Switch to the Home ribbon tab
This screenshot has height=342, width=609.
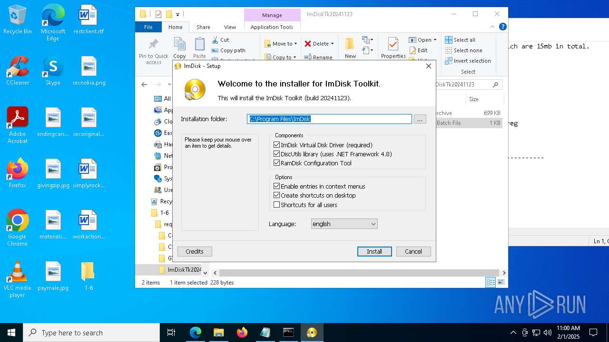click(175, 27)
